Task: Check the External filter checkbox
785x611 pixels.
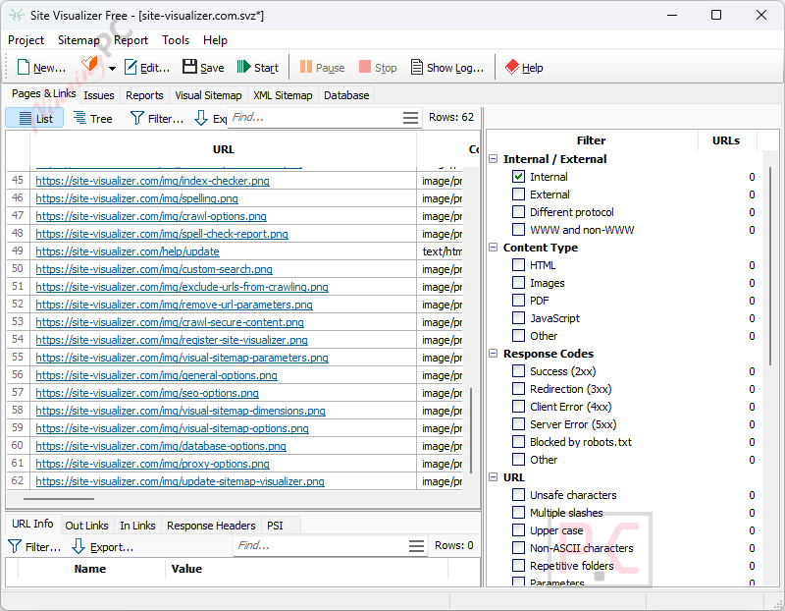Action: [519, 194]
